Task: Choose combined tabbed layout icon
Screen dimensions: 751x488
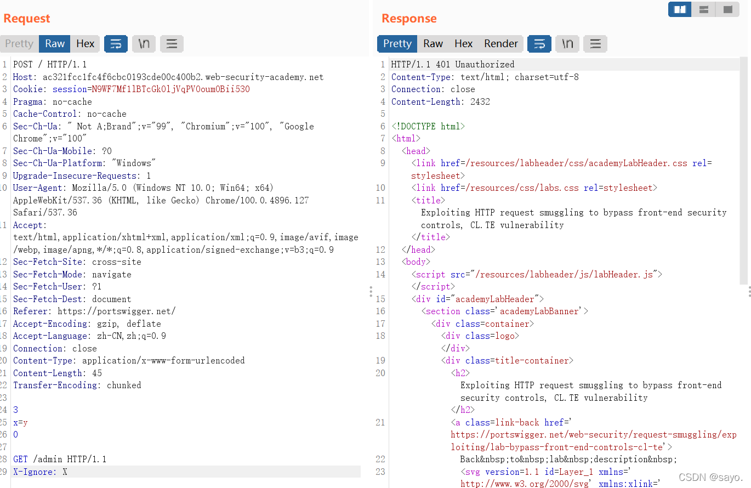Action: coord(727,9)
